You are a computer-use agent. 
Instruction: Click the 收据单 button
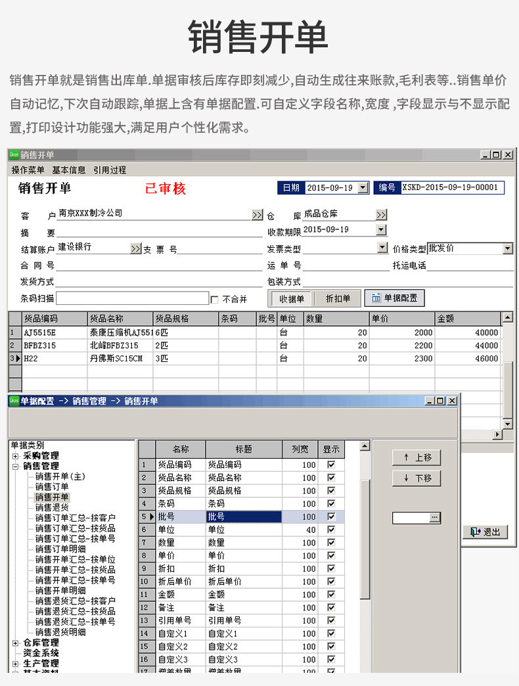tap(291, 299)
